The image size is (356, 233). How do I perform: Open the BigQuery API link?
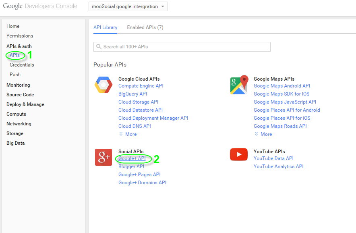tap(132, 94)
